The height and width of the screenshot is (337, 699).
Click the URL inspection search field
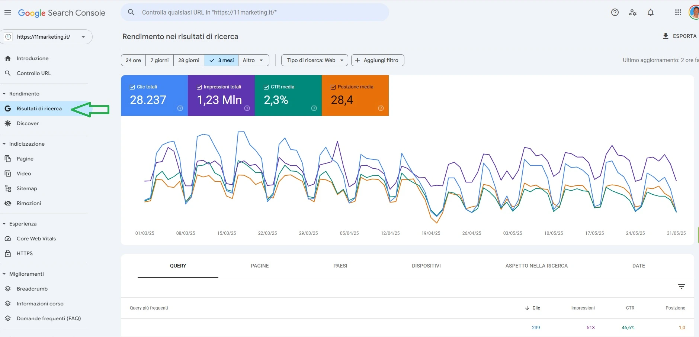point(254,13)
